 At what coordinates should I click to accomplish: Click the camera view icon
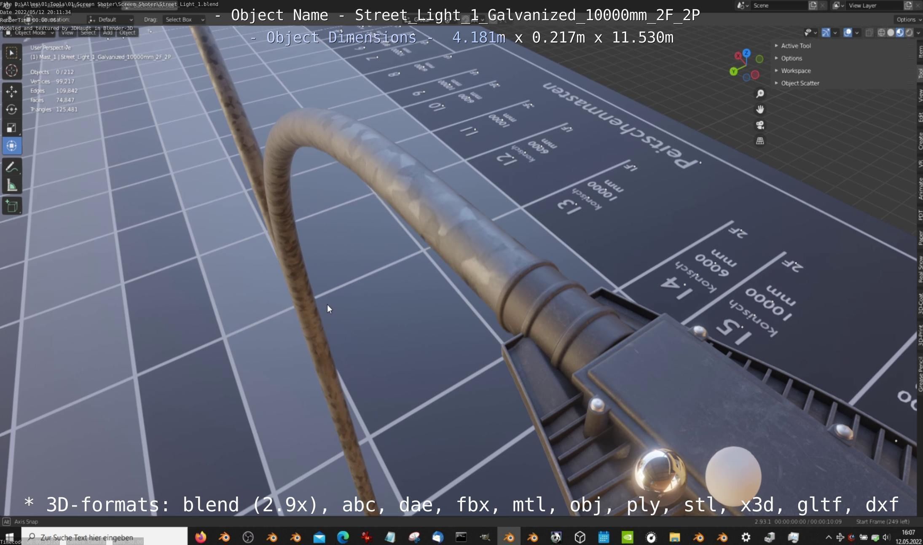click(760, 125)
